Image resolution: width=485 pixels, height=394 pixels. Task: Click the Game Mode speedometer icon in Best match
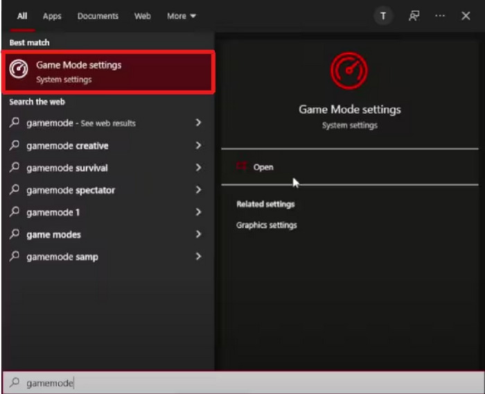tap(19, 69)
